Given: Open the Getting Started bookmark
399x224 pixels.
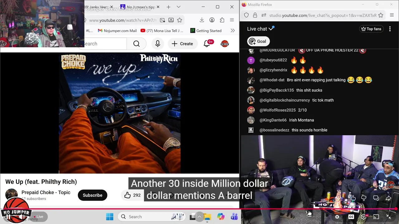Looking at the screenshot, I should coord(206,30).
